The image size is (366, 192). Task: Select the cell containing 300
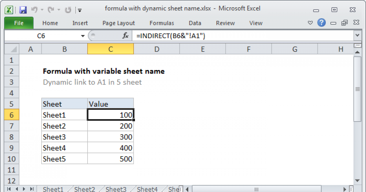[x=110, y=137]
